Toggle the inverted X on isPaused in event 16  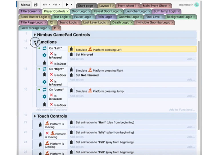[51, 95]
